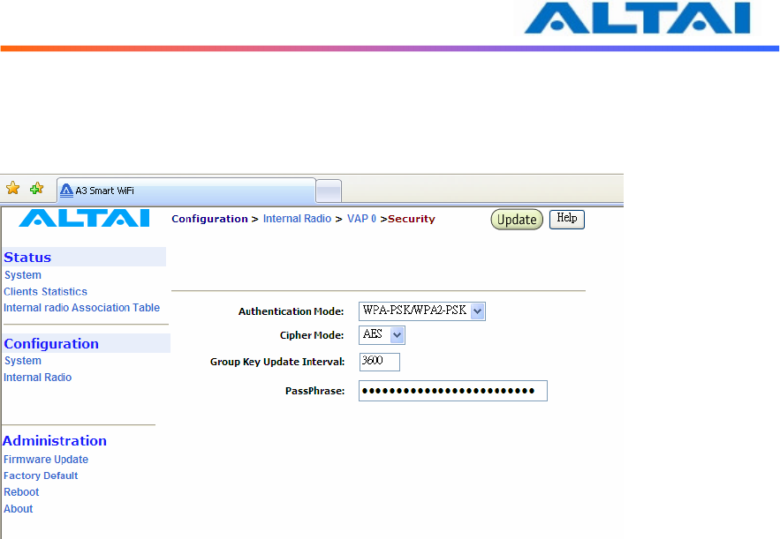Open Factory Default page

(x=41, y=475)
